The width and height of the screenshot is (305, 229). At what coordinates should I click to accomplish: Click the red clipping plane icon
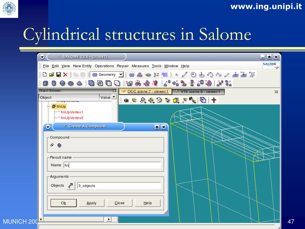point(214,100)
